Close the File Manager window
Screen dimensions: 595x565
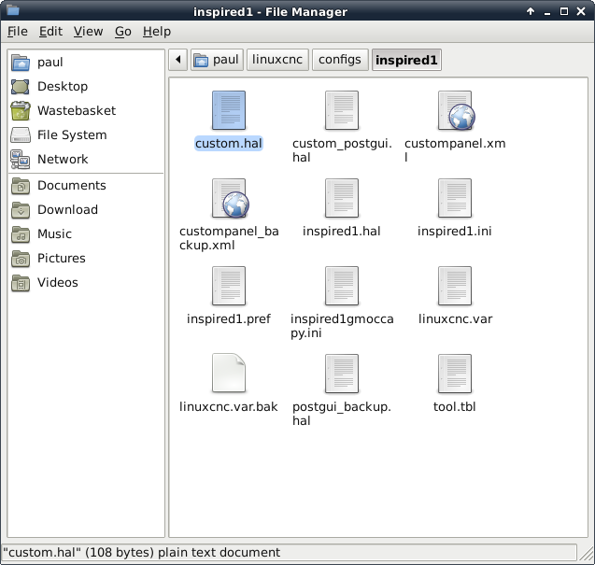pyautogui.click(x=581, y=11)
